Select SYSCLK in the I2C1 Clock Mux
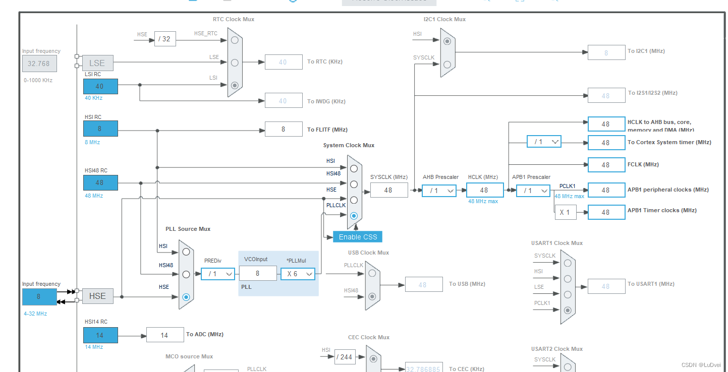The image size is (728, 372). (448, 65)
